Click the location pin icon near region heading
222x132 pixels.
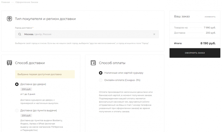click(9, 19)
